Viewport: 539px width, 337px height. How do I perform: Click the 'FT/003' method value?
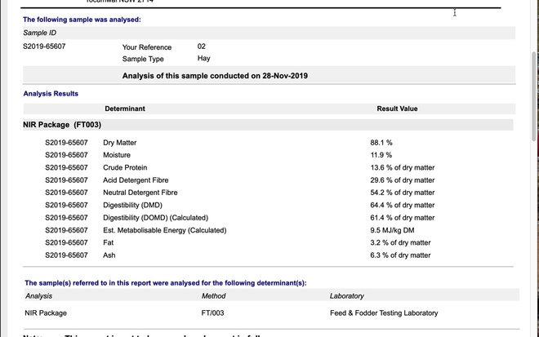[212, 313]
